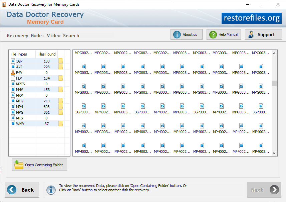Select the MP4 row count 608
This screenshot has width=286, height=202.
tap(47, 107)
